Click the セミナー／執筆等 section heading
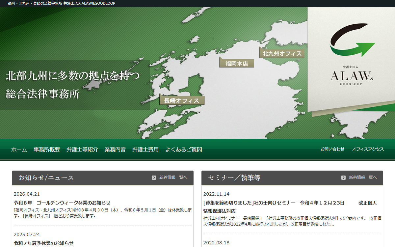 (x=234, y=178)
